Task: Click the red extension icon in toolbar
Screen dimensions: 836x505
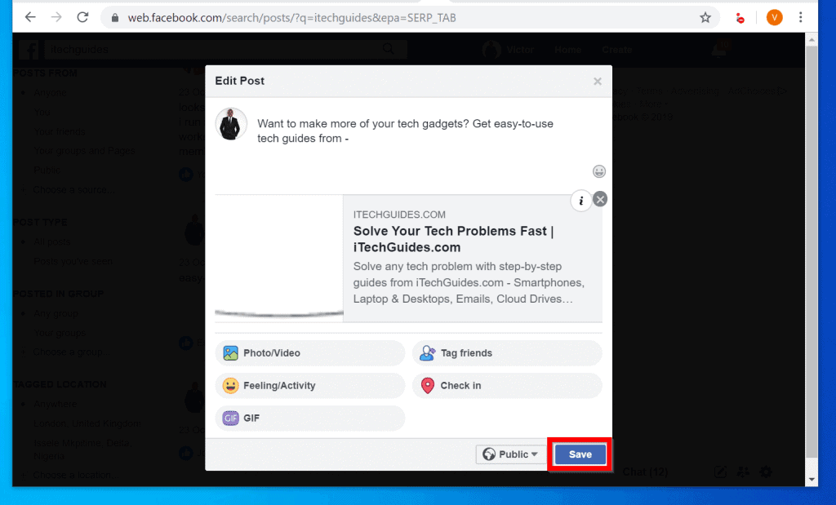Action: [x=740, y=19]
